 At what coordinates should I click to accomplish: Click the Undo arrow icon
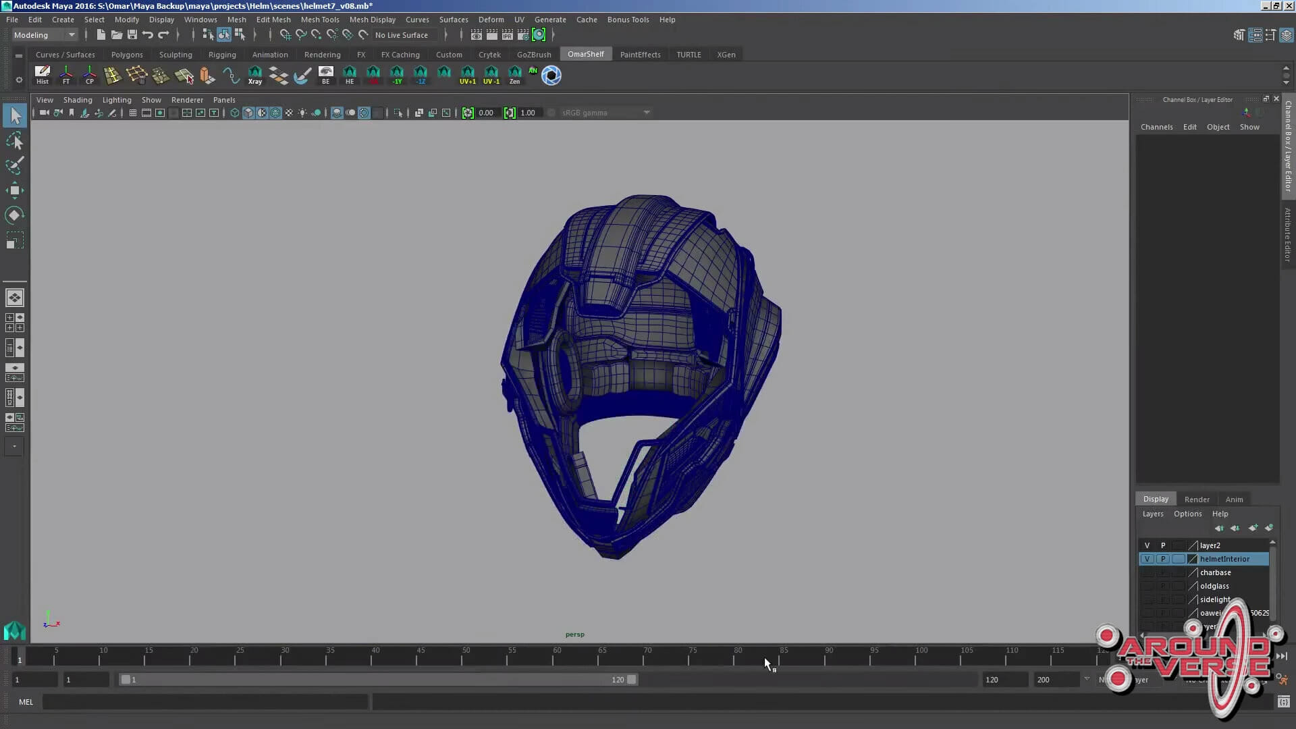(x=147, y=35)
